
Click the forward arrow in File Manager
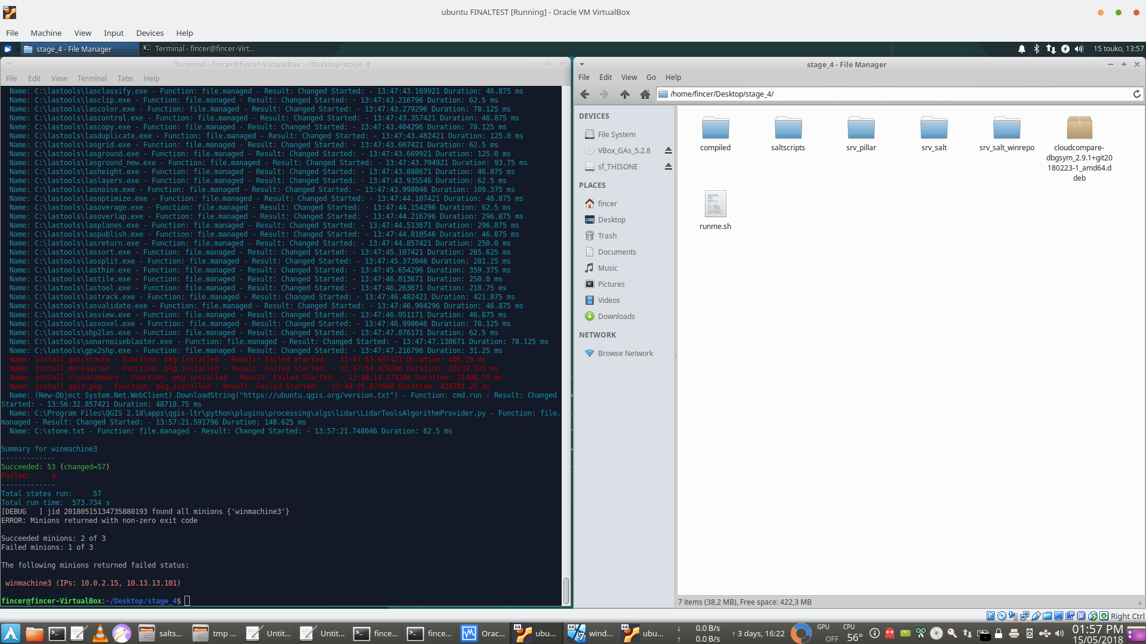[x=604, y=94]
